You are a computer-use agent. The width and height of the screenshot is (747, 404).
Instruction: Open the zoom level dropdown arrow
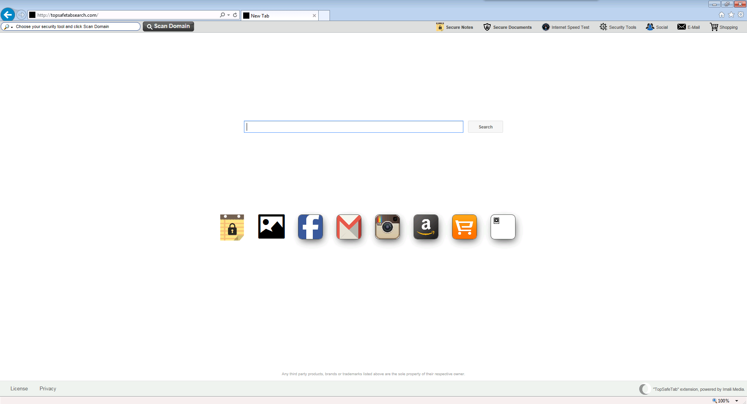tap(737, 400)
